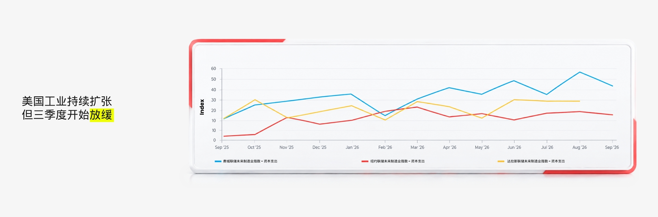Click the yellow legend swatch for 达拉斯联储
658x217 pixels.
pos(501,161)
